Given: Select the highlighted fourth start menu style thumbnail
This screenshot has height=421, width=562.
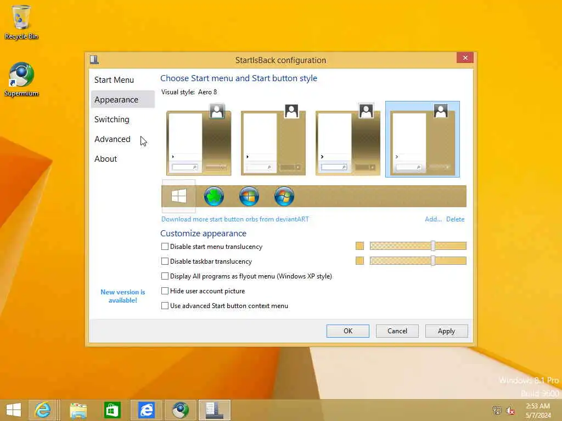Looking at the screenshot, I should pos(422,139).
